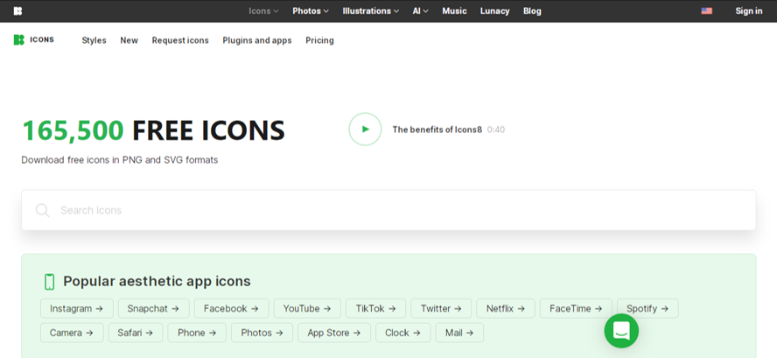This screenshot has height=358, width=777.
Task: Open TikTok aesthetic icons
Action: click(375, 308)
